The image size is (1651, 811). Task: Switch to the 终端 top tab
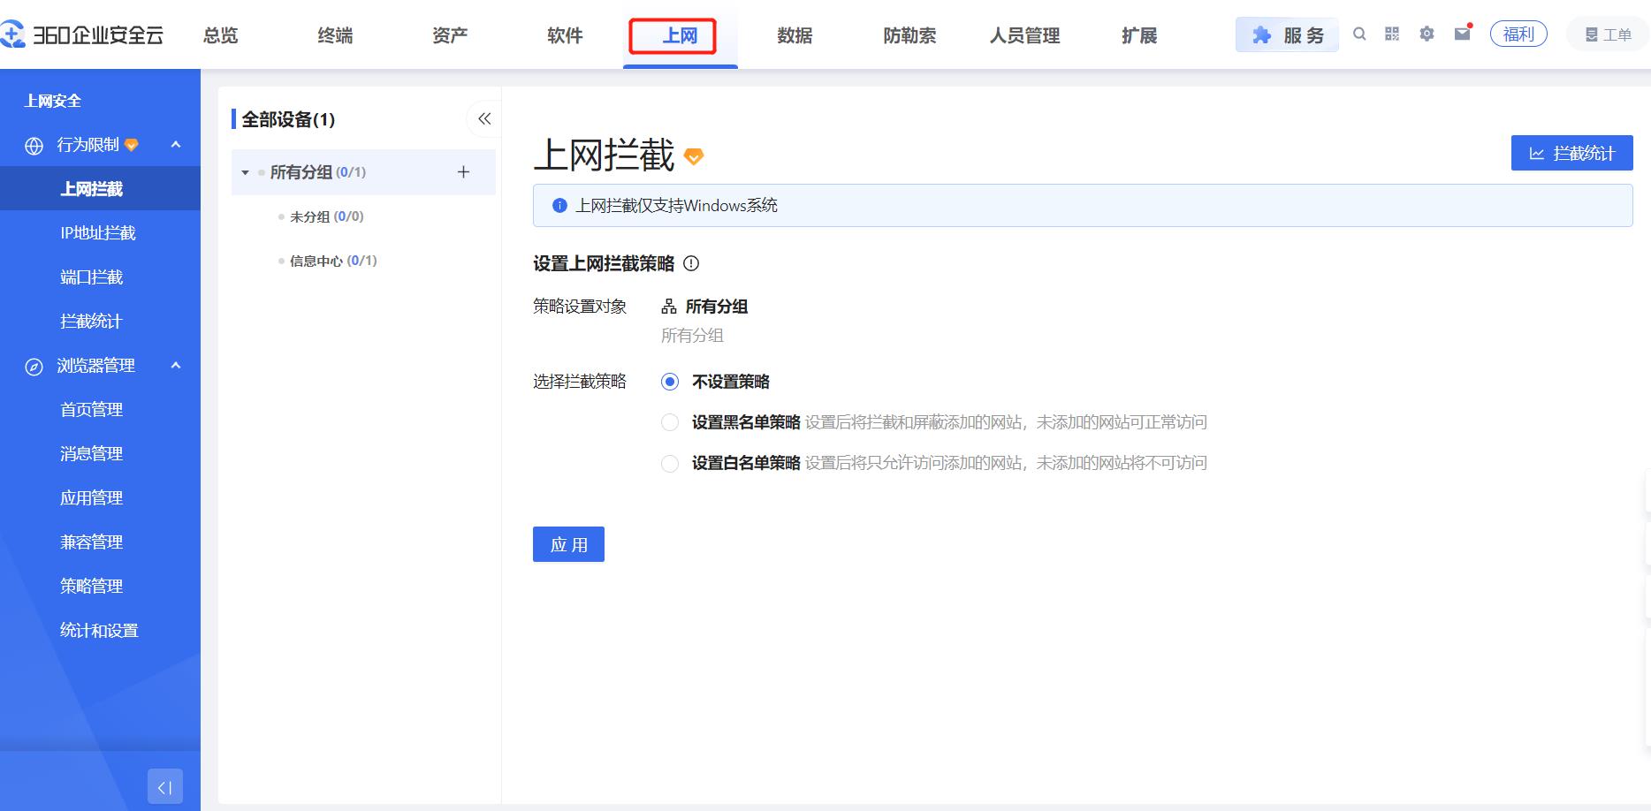pyautogui.click(x=335, y=35)
